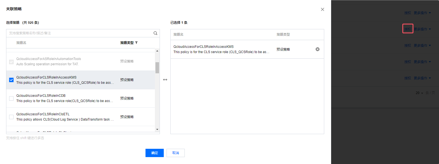This screenshot has height=164, width=439.
Task: Click the transfer arrows icon between lists
Action: [x=165, y=80]
